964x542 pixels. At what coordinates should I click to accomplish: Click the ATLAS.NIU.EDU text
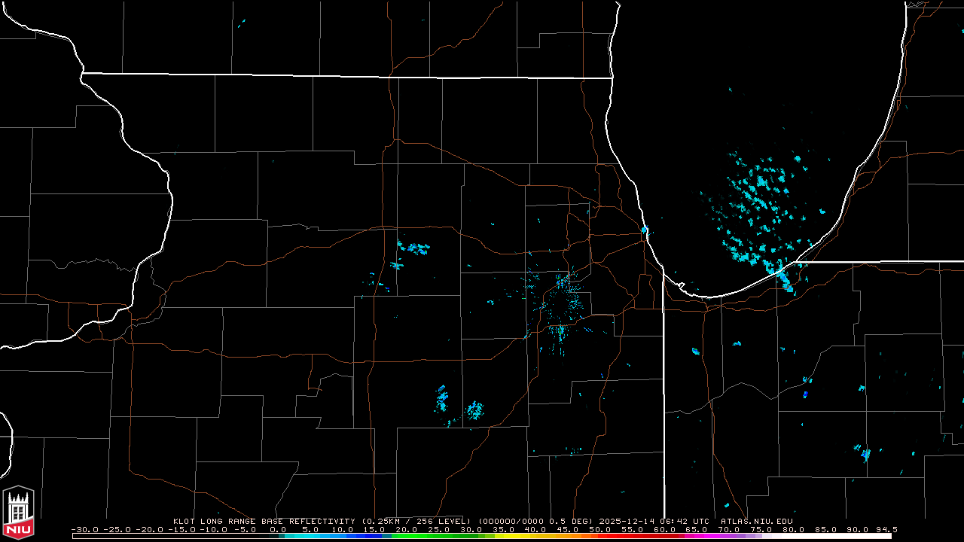756,521
